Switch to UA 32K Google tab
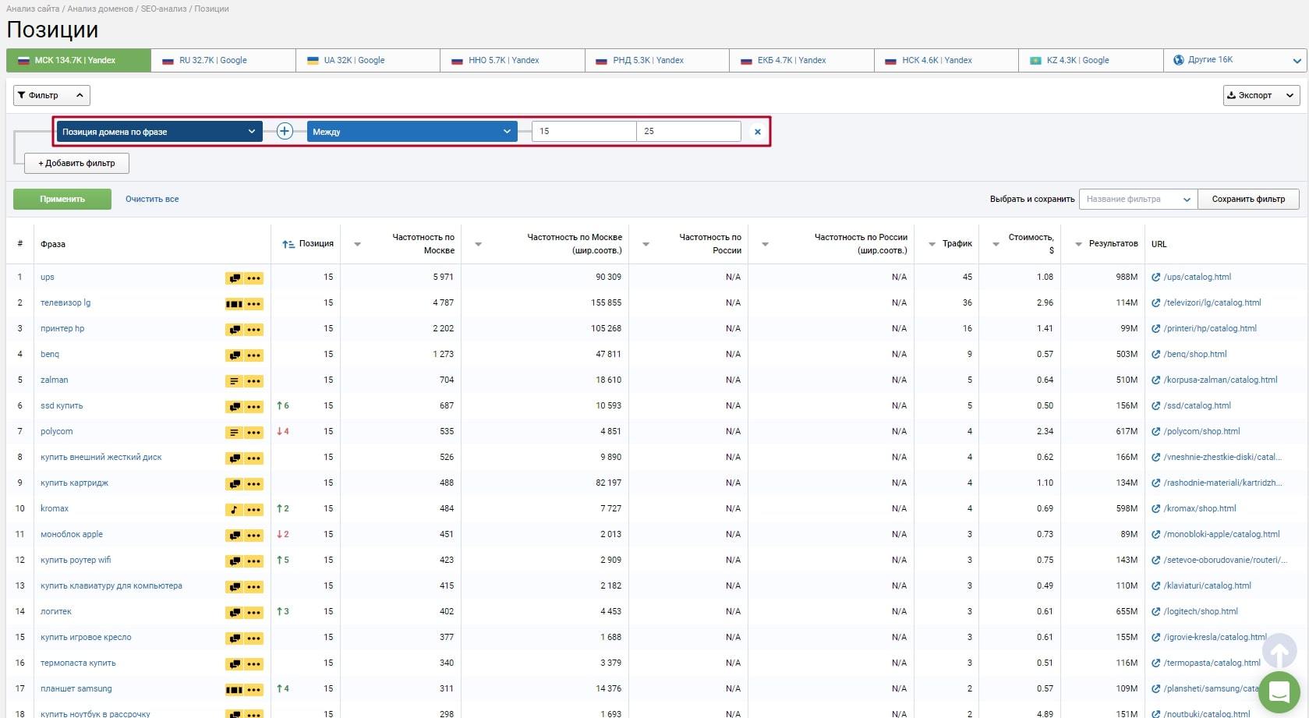The height and width of the screenshot is (718, 1309). pyautogui.click(x=368, y=60)
